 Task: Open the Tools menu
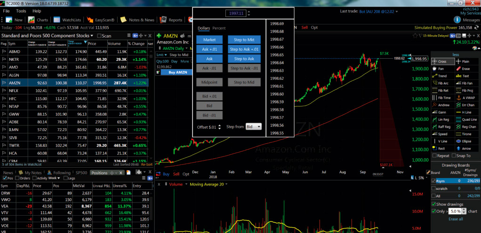pyautogui.click(x=21, y=10)
